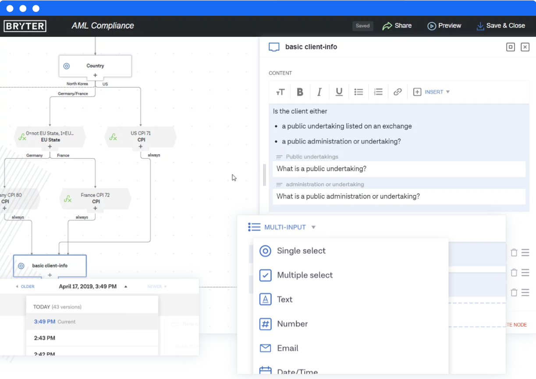Change text size with TT icon
536x379 pixels.
pyautogui.click(x=280, y=92)
